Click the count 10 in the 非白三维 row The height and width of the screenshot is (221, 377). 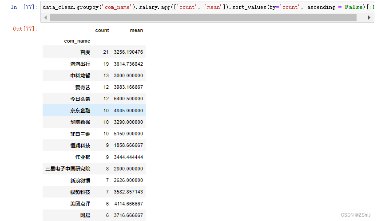tap(106, 134)
